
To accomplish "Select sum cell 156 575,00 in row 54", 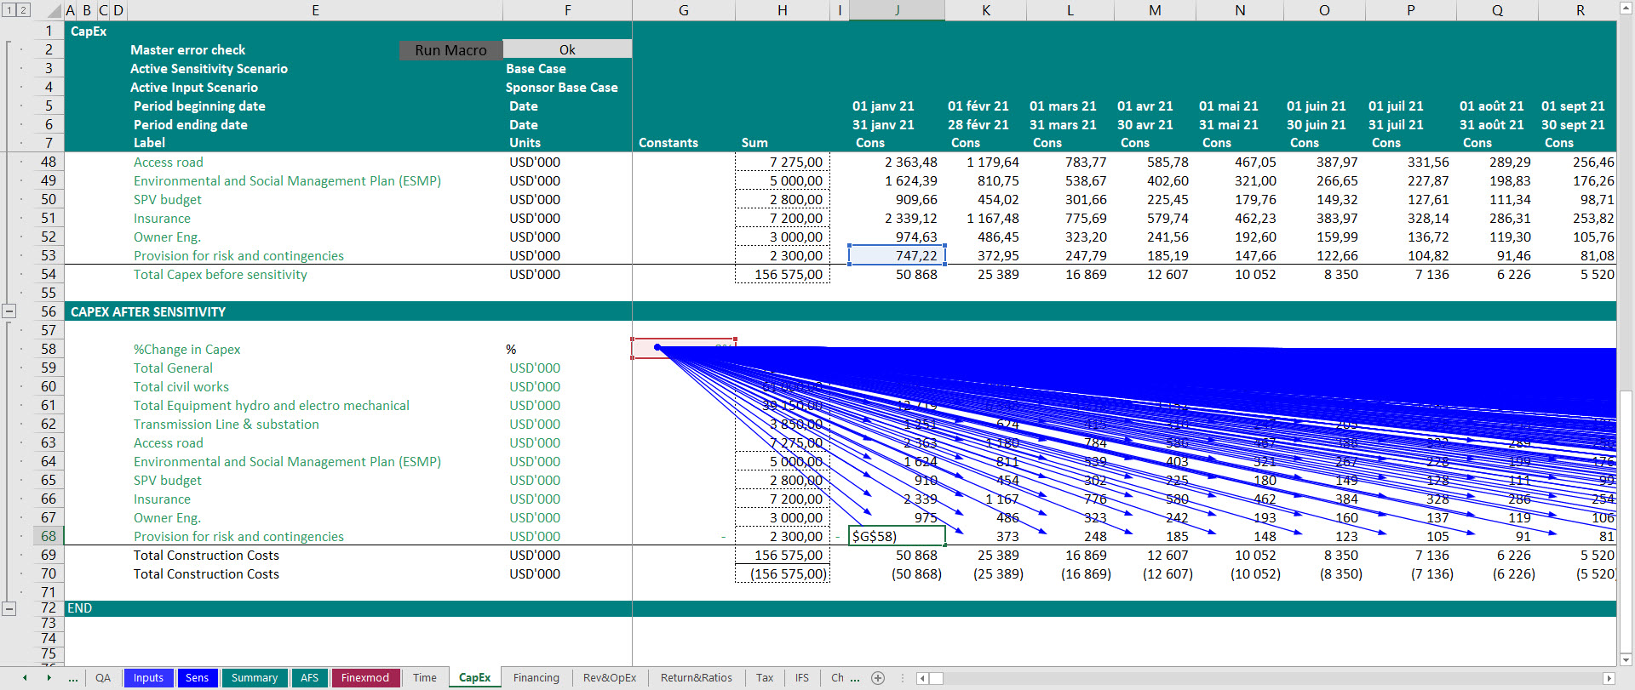I will 783,274.
